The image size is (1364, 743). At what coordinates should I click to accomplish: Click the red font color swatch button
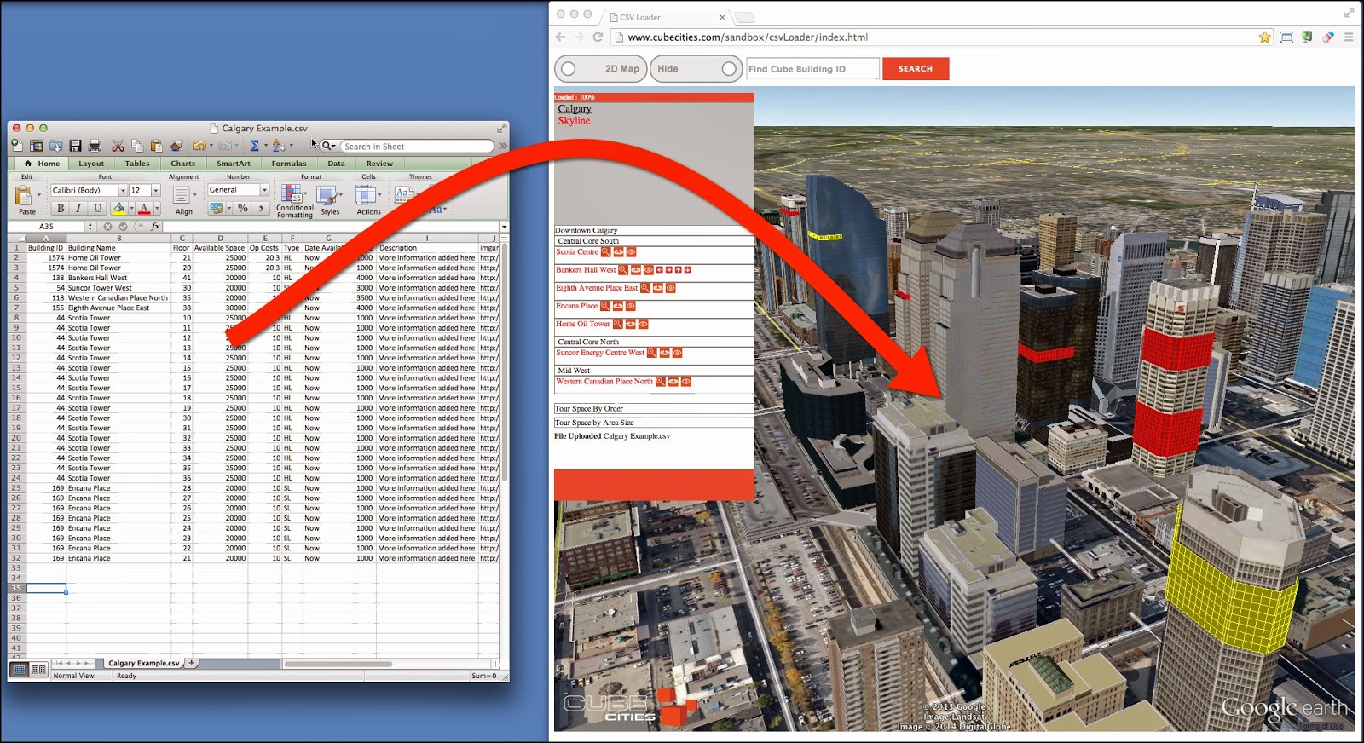(x=145, y=209)
